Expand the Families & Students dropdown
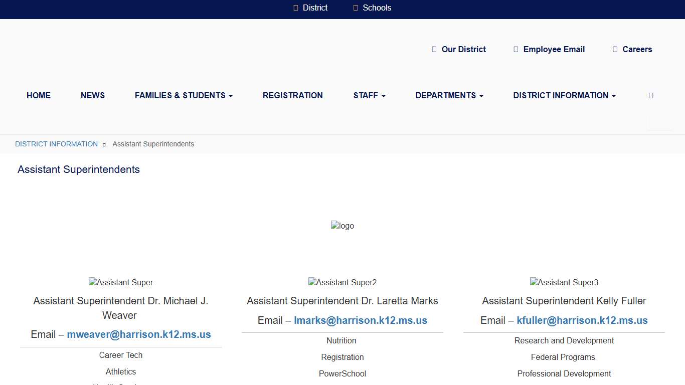The height and width of the screenshot is (385, 685). [184, 95]
